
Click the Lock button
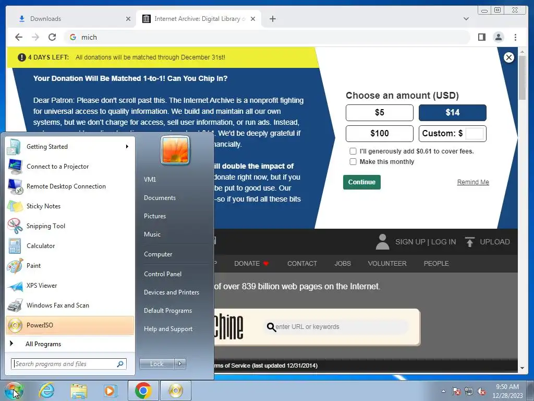(x=156, y=364)
